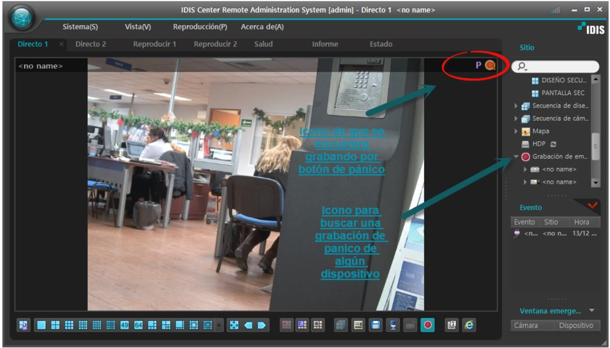Switch to the Salud tab
The image size is (610, 348).
[x=263, y=44]
